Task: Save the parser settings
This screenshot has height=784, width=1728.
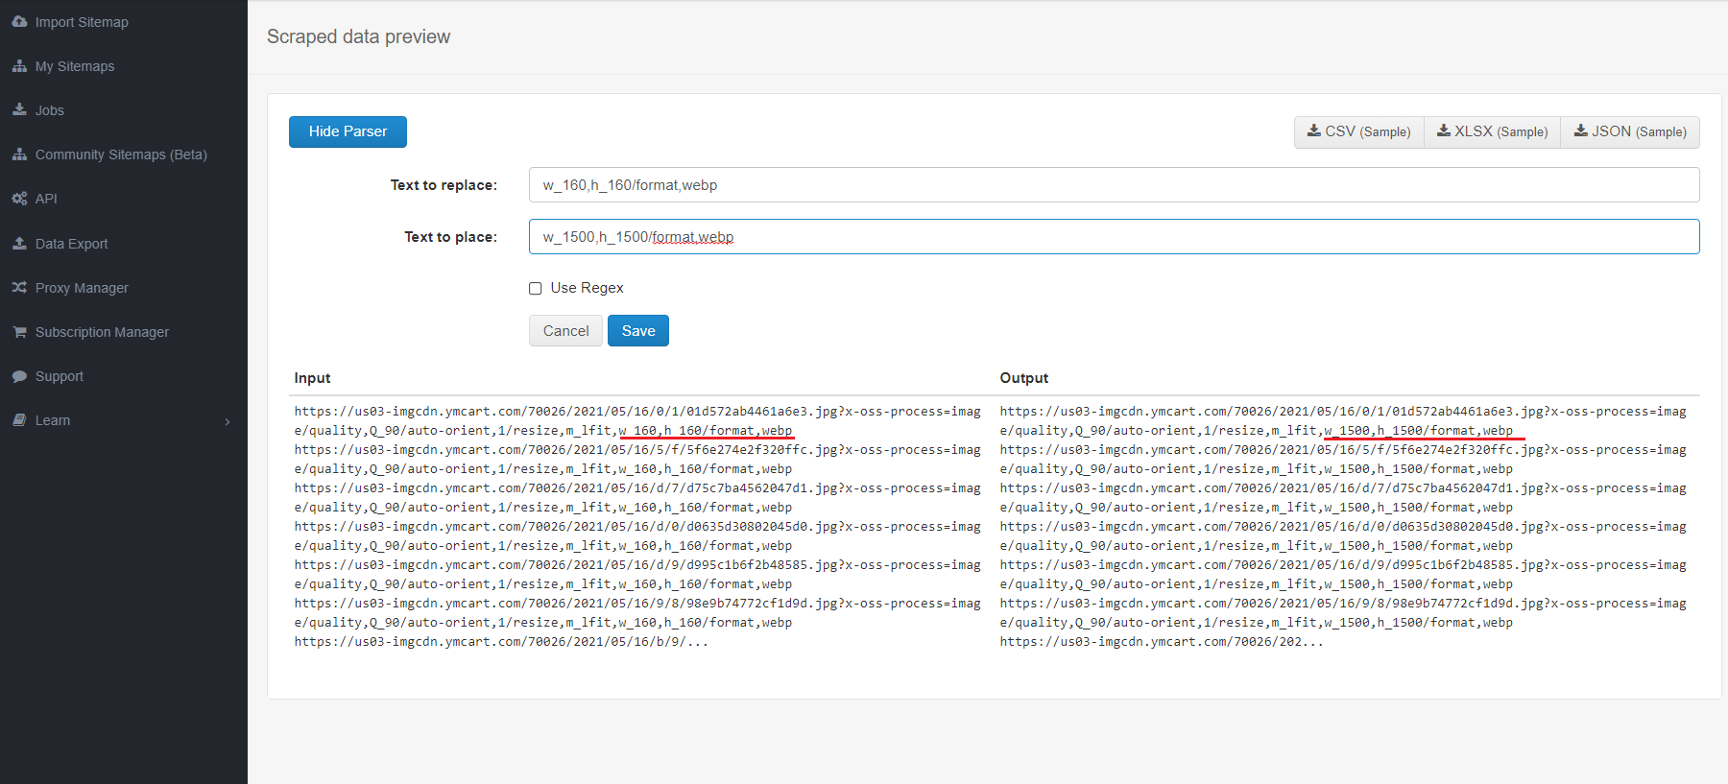Action: 637,331
